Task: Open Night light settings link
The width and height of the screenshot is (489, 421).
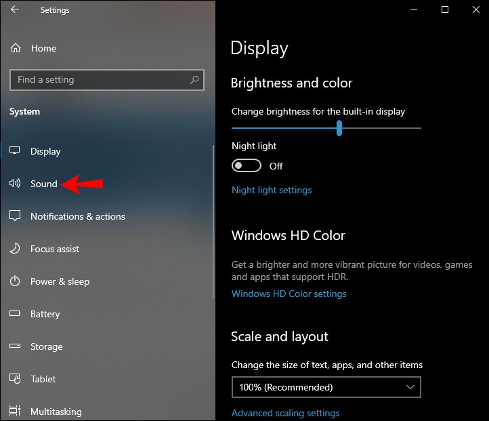Action: point(272,190)
